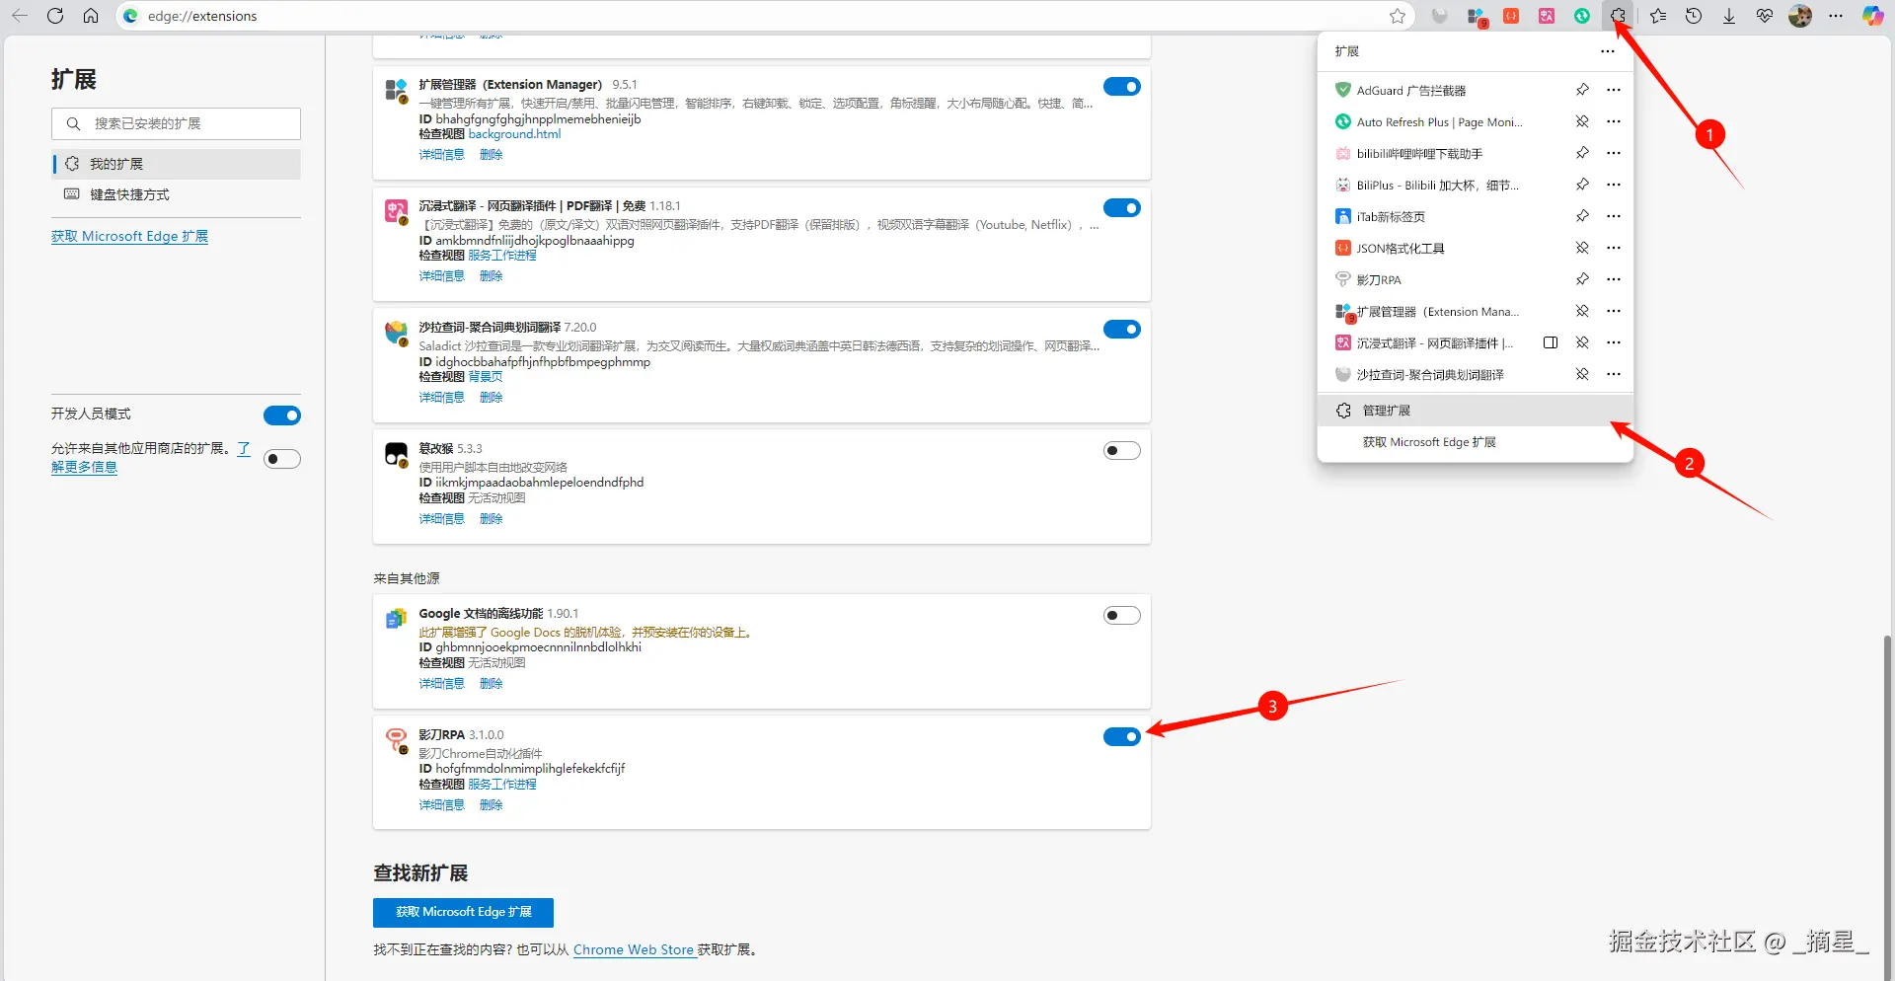Viewport: 1895px width, 981px height.
Task: Disable the 扩展管理器 (Extension Manager) extension
Action: pos(1122,87)
